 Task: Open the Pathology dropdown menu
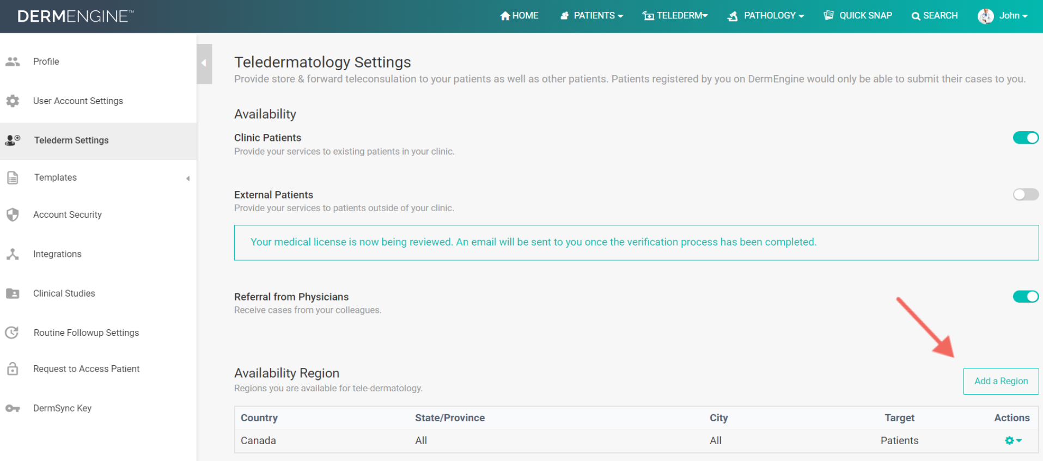[766, 16]
